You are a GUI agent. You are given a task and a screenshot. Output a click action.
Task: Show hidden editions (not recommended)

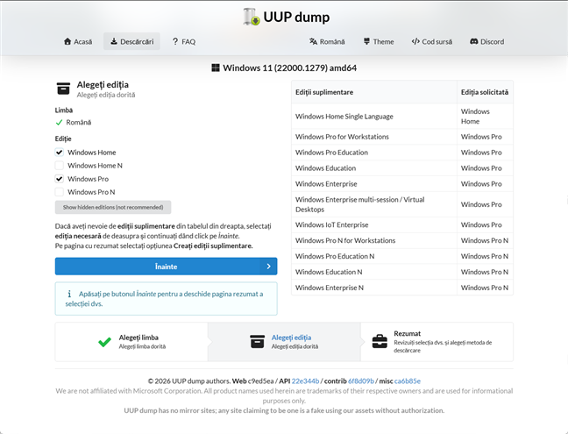click(113, 207)
